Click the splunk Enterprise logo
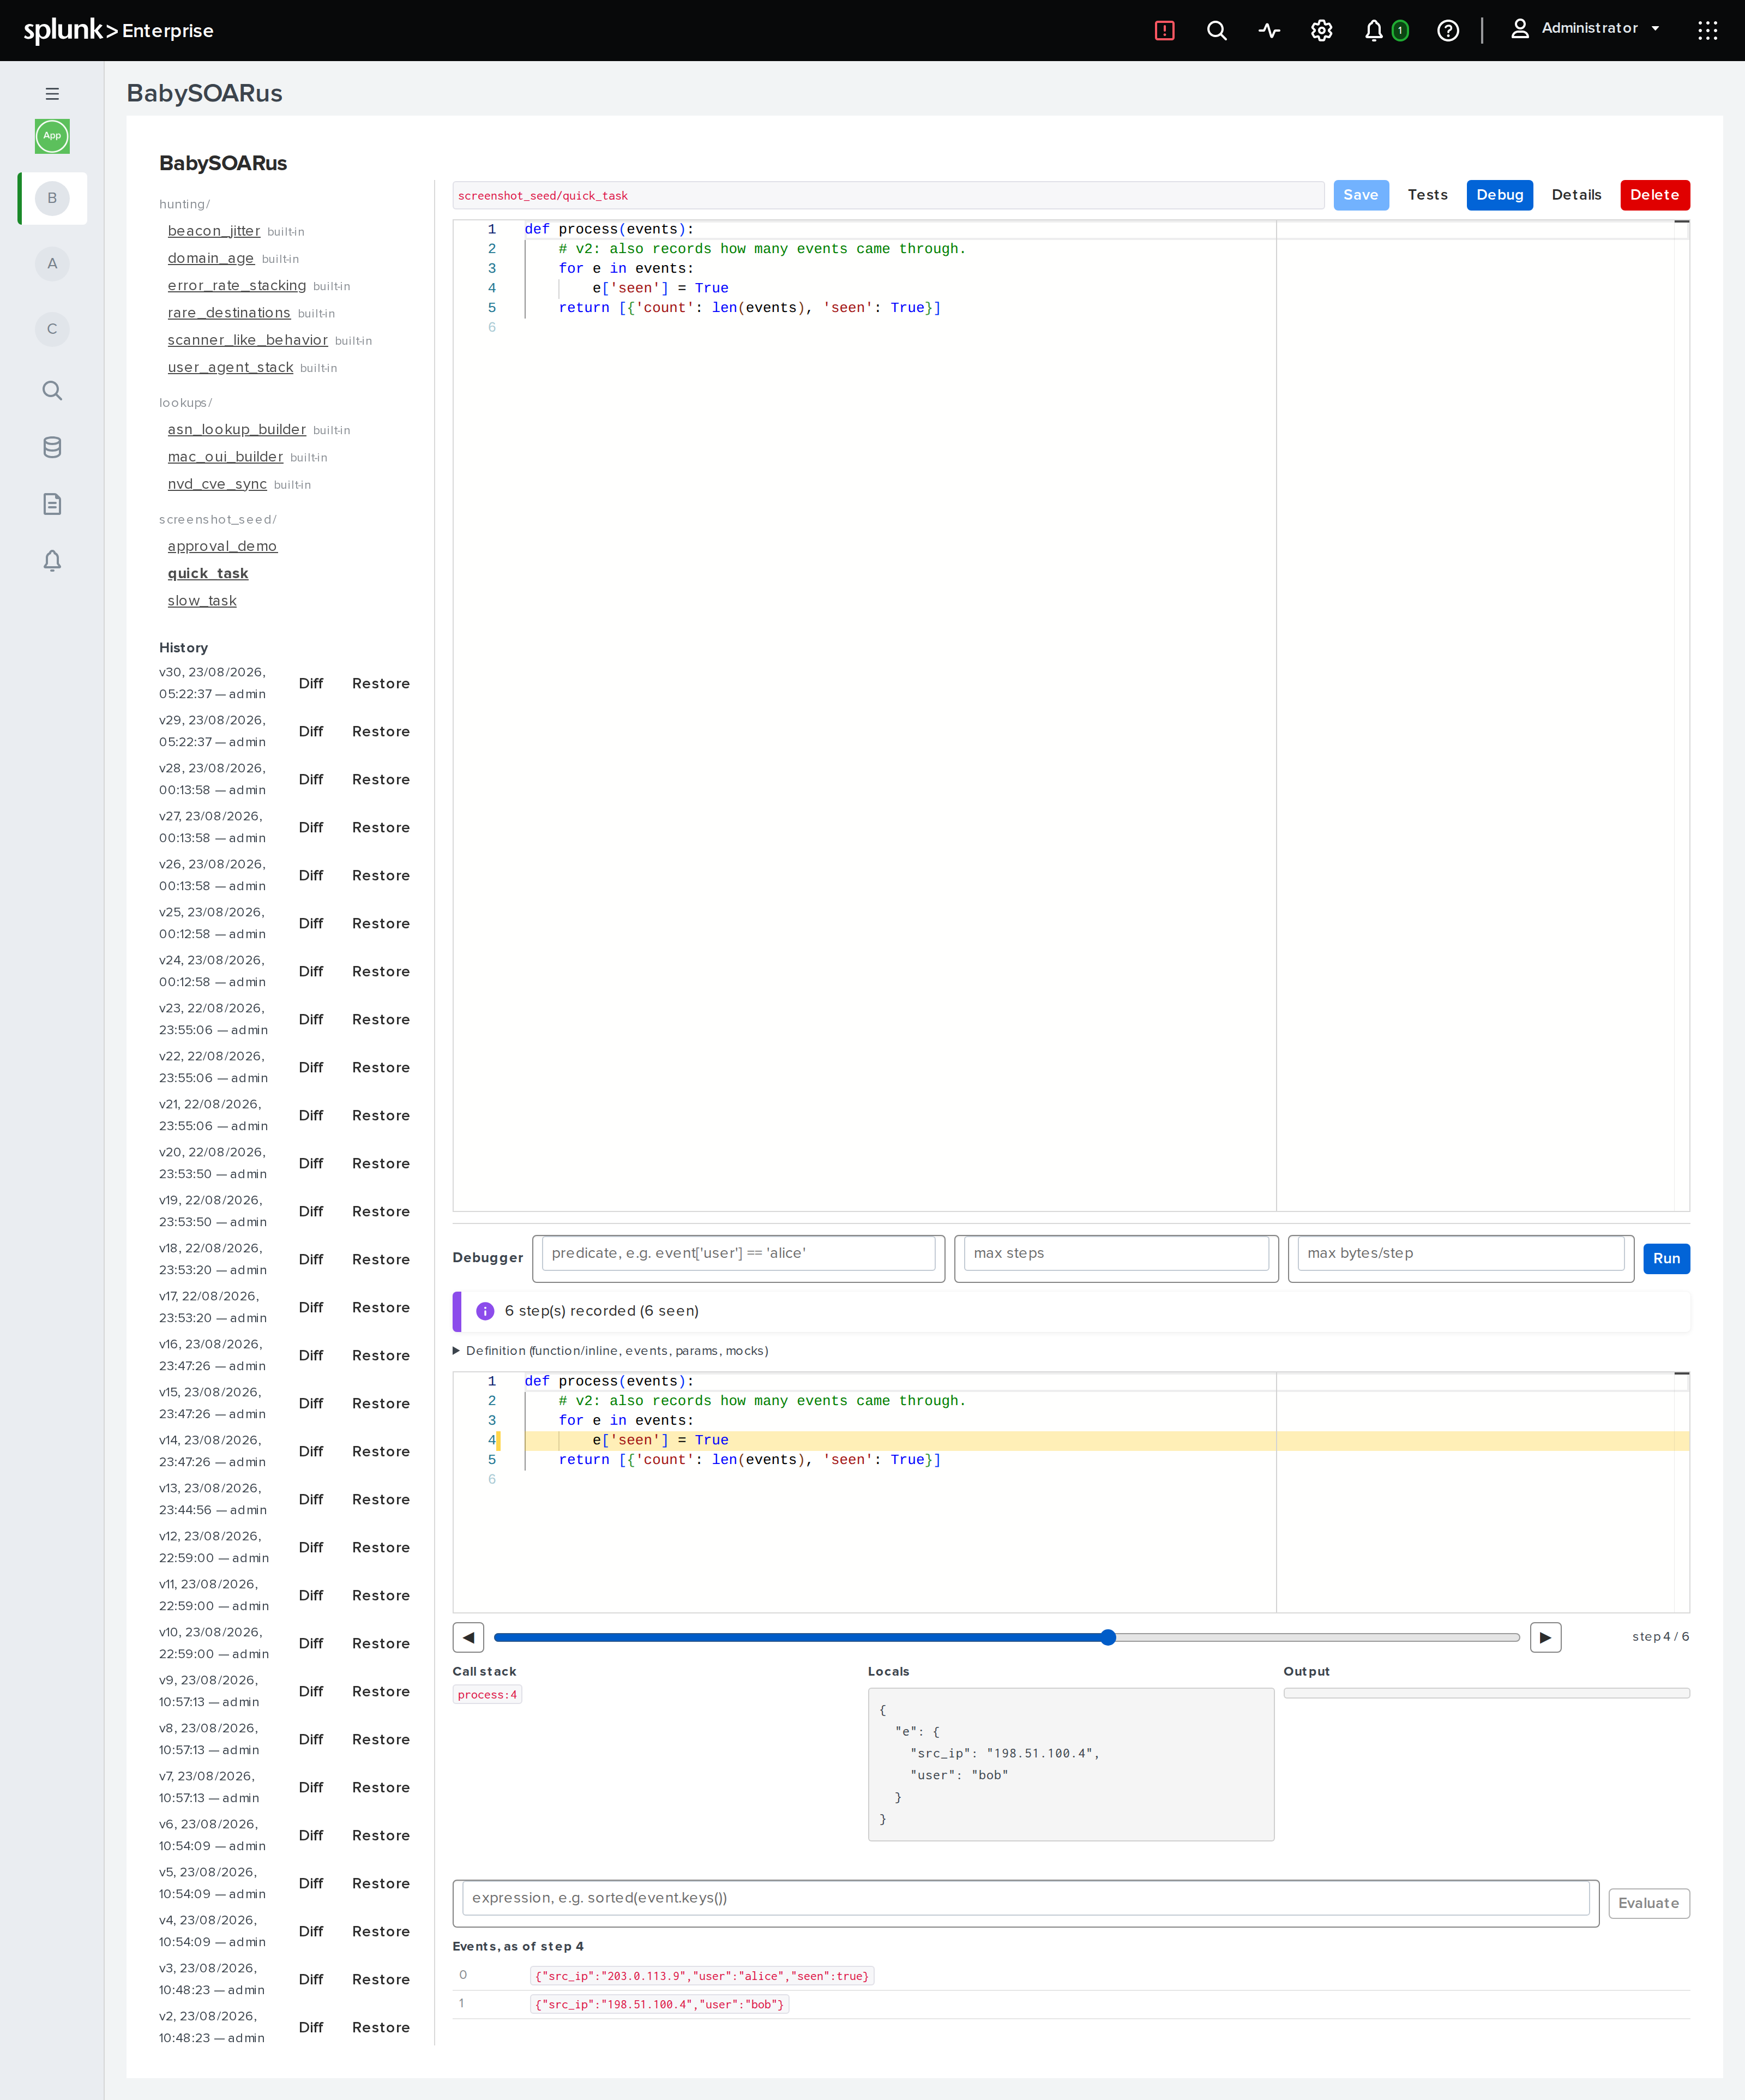 tap(118, 30)
